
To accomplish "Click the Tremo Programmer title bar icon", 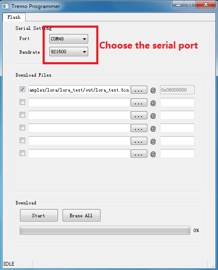I will tap(6, 6).
